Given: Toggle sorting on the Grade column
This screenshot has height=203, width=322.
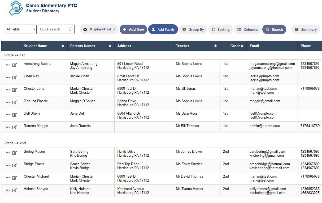Looking at the screenshot, I should (x=242, y=46).
